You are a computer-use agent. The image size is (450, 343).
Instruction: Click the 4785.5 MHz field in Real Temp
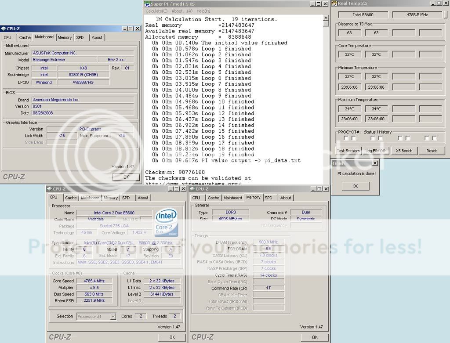click(x=417, y=15)
